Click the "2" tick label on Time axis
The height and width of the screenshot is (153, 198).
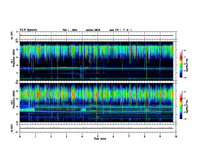pos(51,136)
